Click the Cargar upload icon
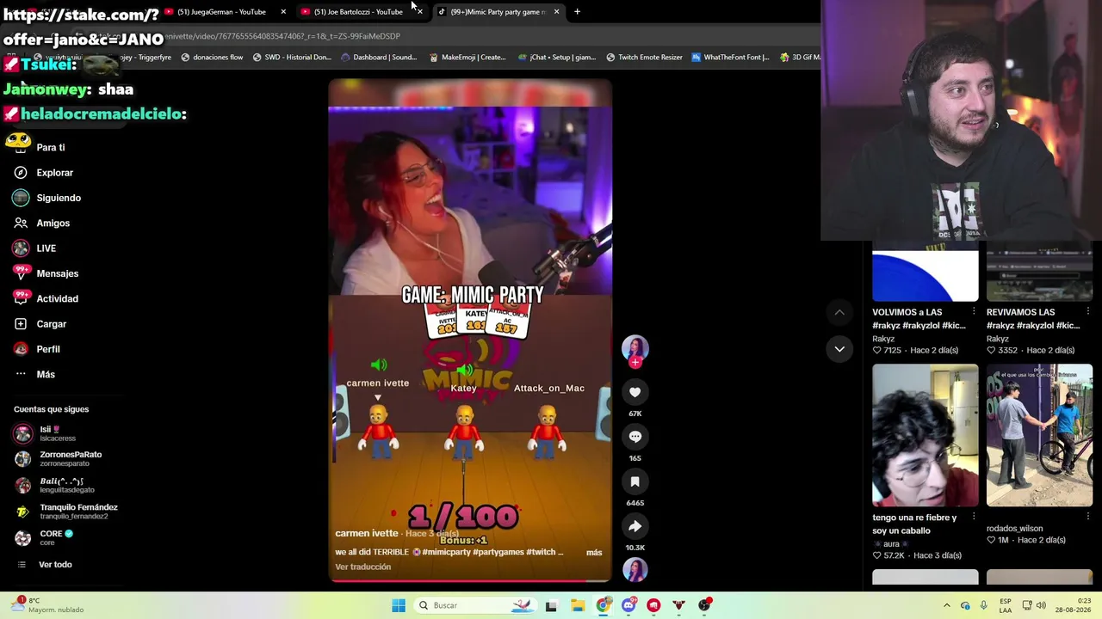Viewport: 1102px width, 619px height. (x=21, y=324)
